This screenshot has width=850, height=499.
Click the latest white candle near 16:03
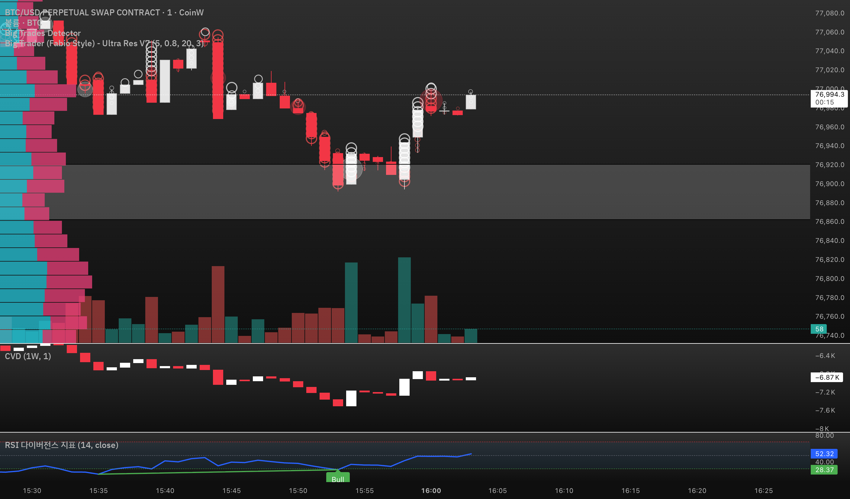tap(471, 101)
